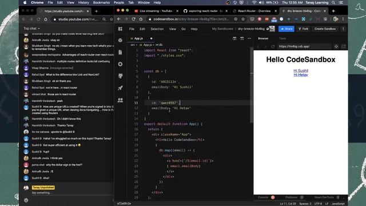Image resolution: width=366 pixels, height=206 pixels.
Task: Open the GitHub panel in sidebar
Action: click(x=120, y=76)
